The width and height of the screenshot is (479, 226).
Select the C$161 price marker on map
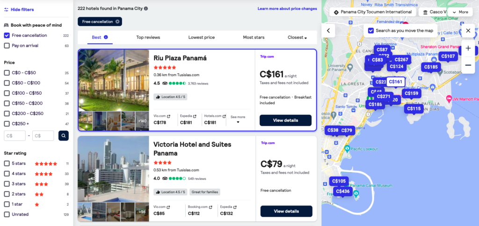tap(395, 82)
